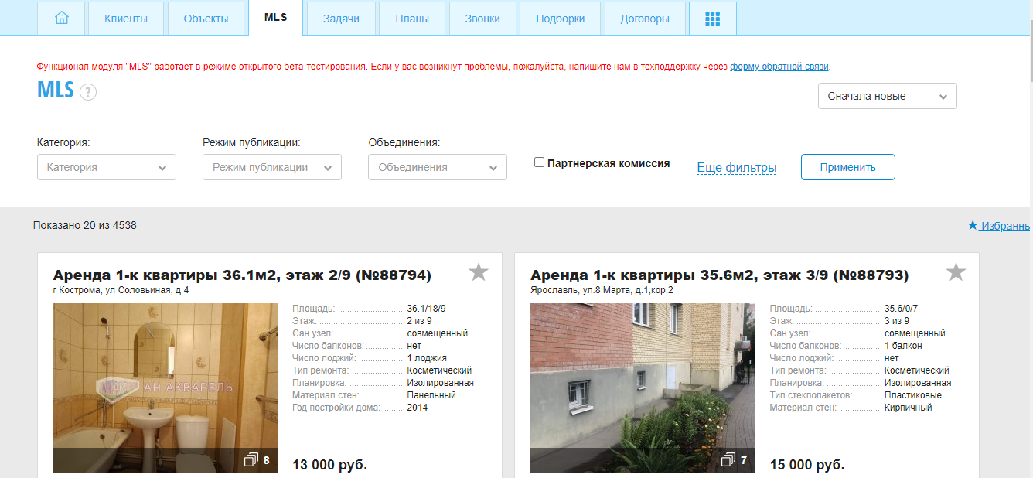This screenshot has width=1033, height=478.
Task: Click the MLS help question mark icon
Action: 88,93
